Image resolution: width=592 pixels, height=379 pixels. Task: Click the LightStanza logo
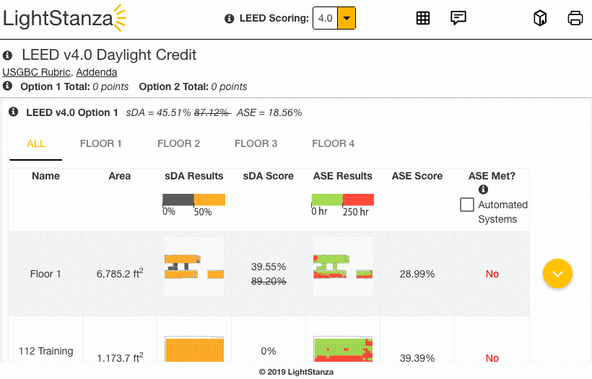(64, 18)
